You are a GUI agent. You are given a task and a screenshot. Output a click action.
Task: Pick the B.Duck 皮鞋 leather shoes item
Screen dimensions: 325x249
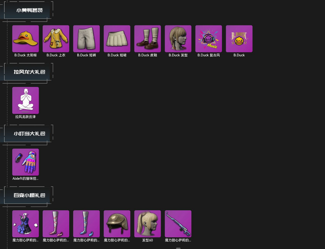coord(147,39)
